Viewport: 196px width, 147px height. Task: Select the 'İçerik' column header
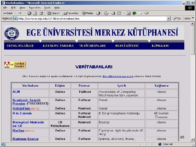click(x=122, y=86)
